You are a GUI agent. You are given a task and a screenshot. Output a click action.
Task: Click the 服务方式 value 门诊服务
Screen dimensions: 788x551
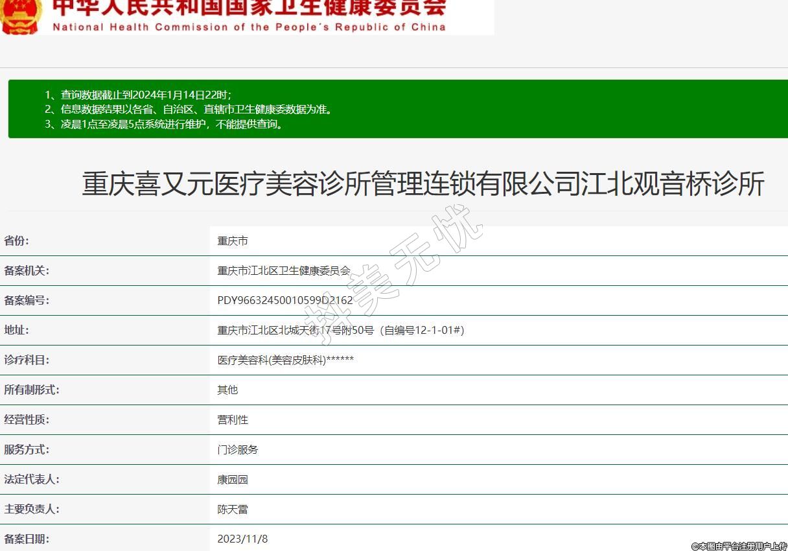[238, 450]
